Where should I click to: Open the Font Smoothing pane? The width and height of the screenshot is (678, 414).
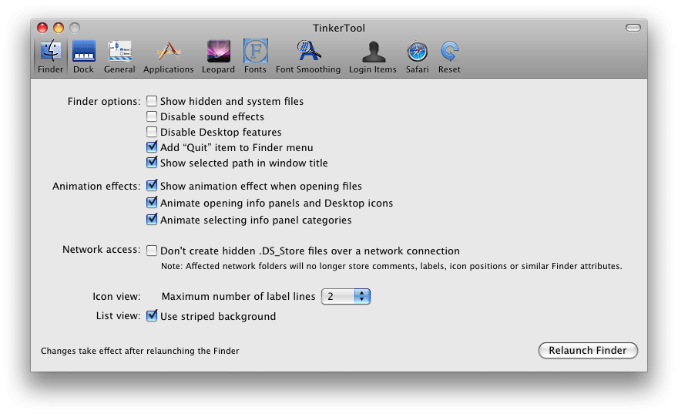[x=308, y=56]
